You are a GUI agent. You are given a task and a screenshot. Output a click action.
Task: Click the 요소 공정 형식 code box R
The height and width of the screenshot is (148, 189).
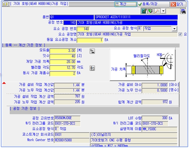pos(140,29)
